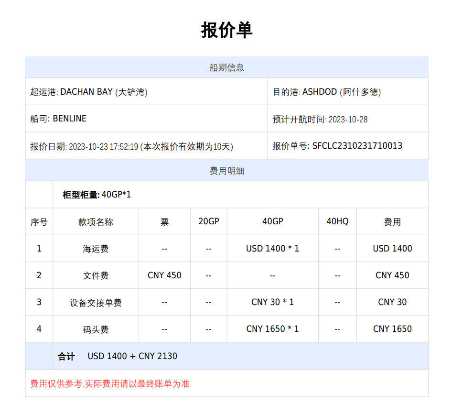Click the CNY 1650 * 1 cell
This screenshot has height=405, width=452.
click(x=272, y=329)
